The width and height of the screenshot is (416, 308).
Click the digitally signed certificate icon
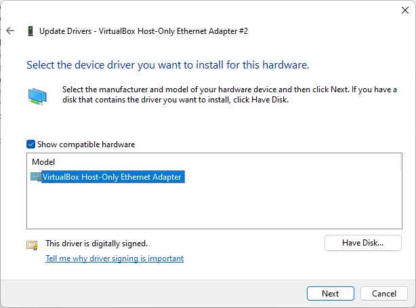[x=32, y=245]
